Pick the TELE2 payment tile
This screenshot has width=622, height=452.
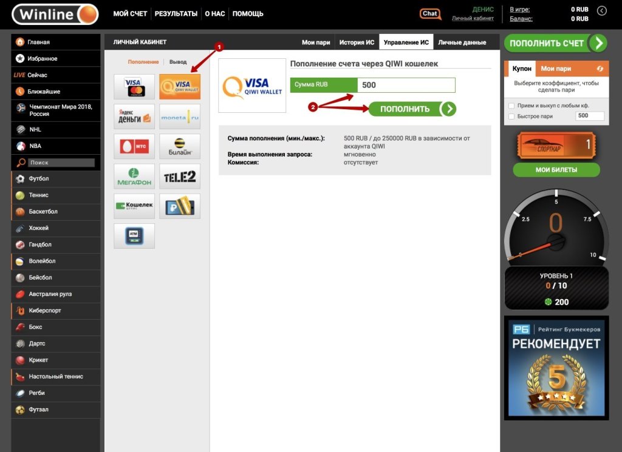tap(180, 177)
